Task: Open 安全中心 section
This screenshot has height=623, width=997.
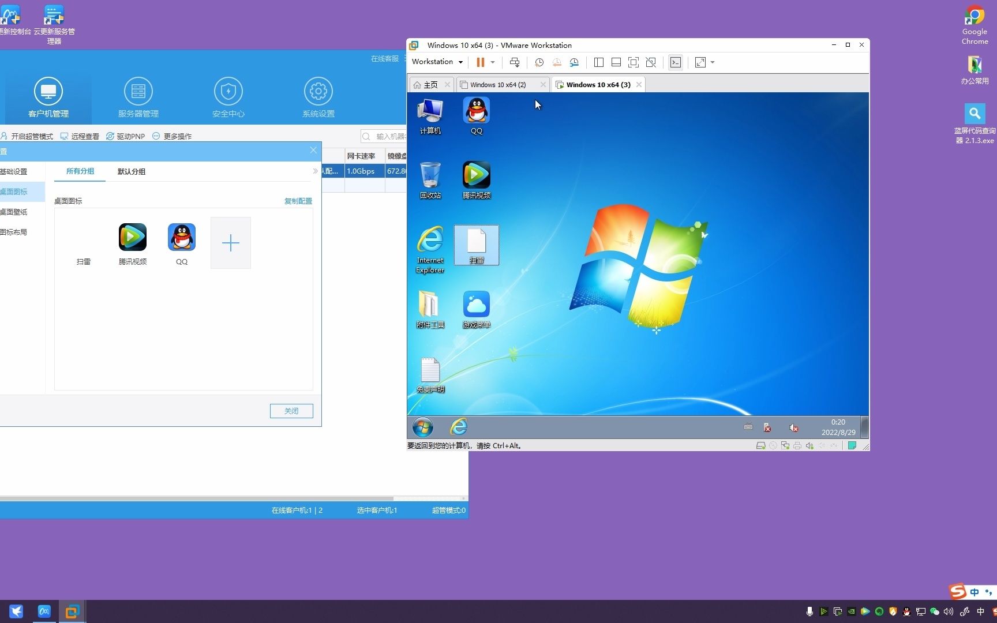Action: click(x=228, y=97)
